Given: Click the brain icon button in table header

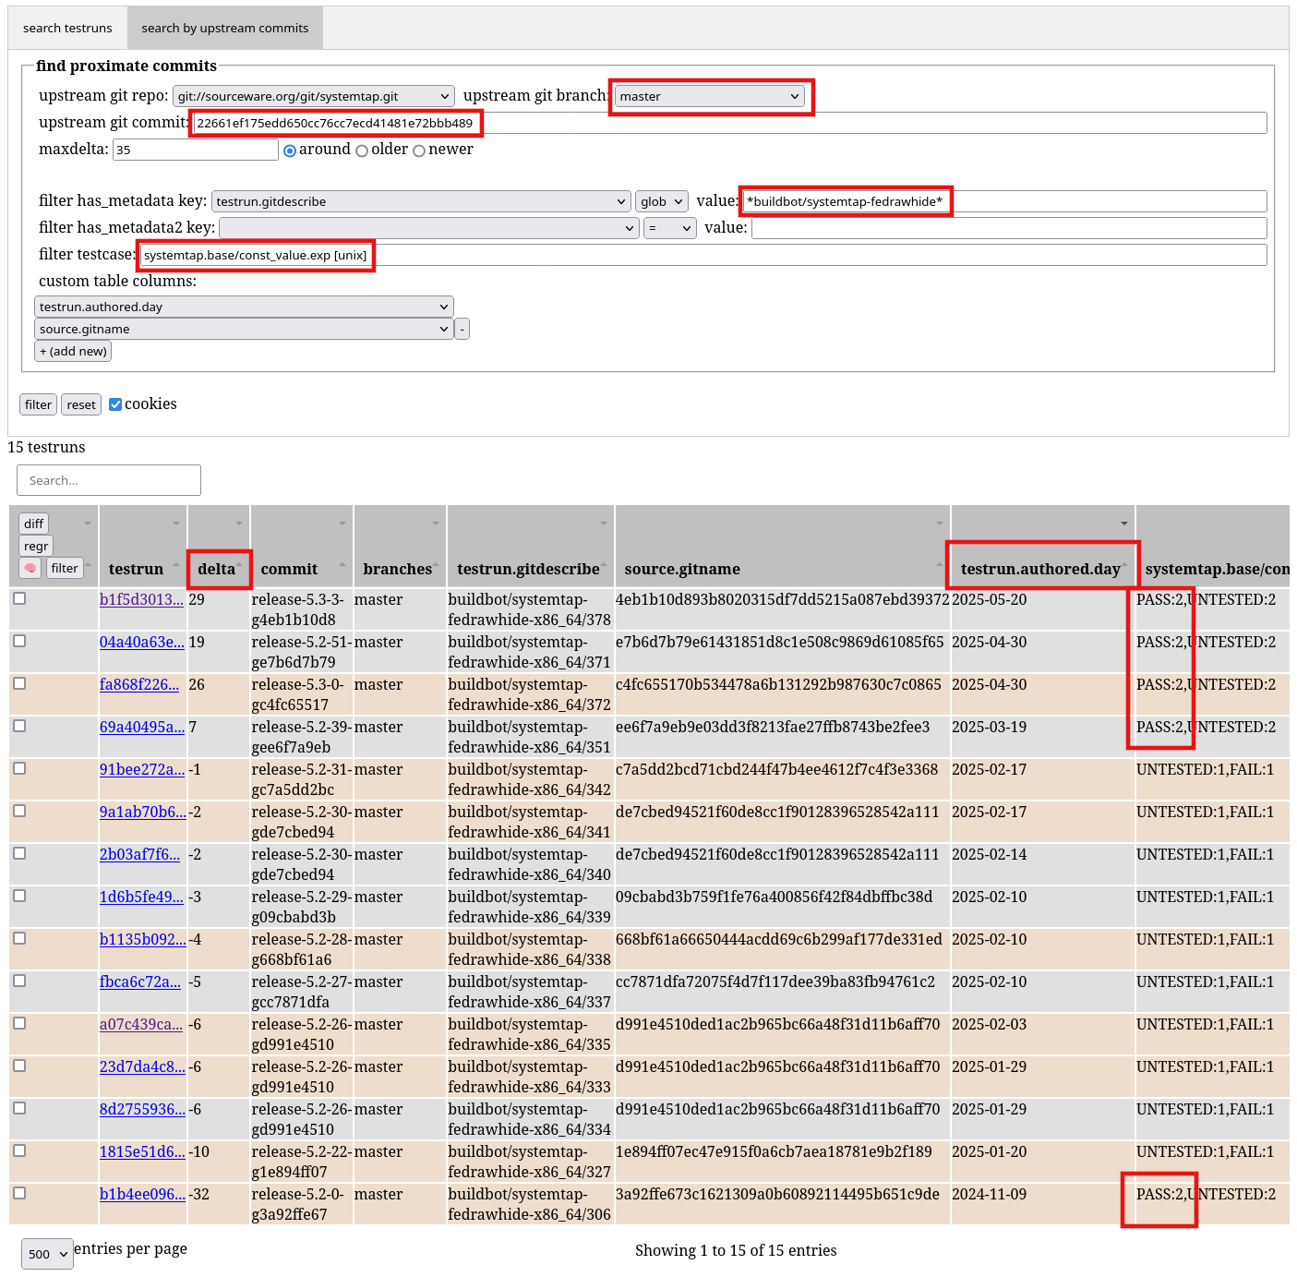Looking at the screenshot, I should click(x=30, y=568).
